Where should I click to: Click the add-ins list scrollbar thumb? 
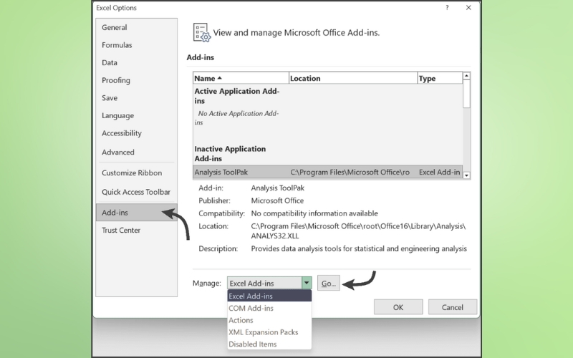click(x=466, y=94)
